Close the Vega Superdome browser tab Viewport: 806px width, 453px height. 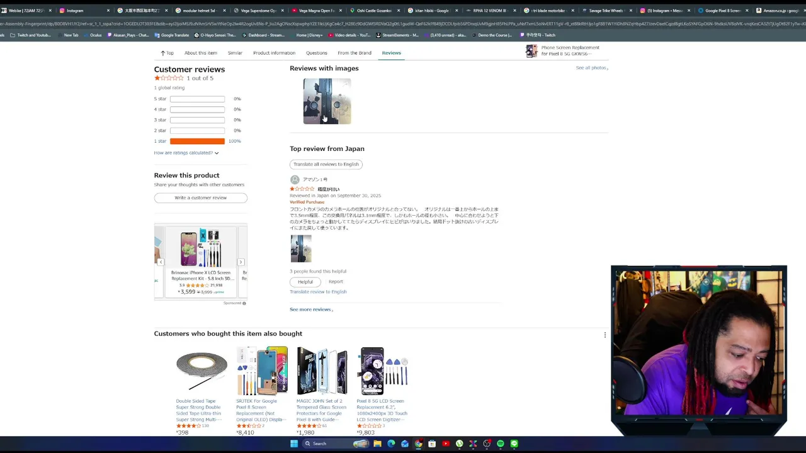click(283, 11)
